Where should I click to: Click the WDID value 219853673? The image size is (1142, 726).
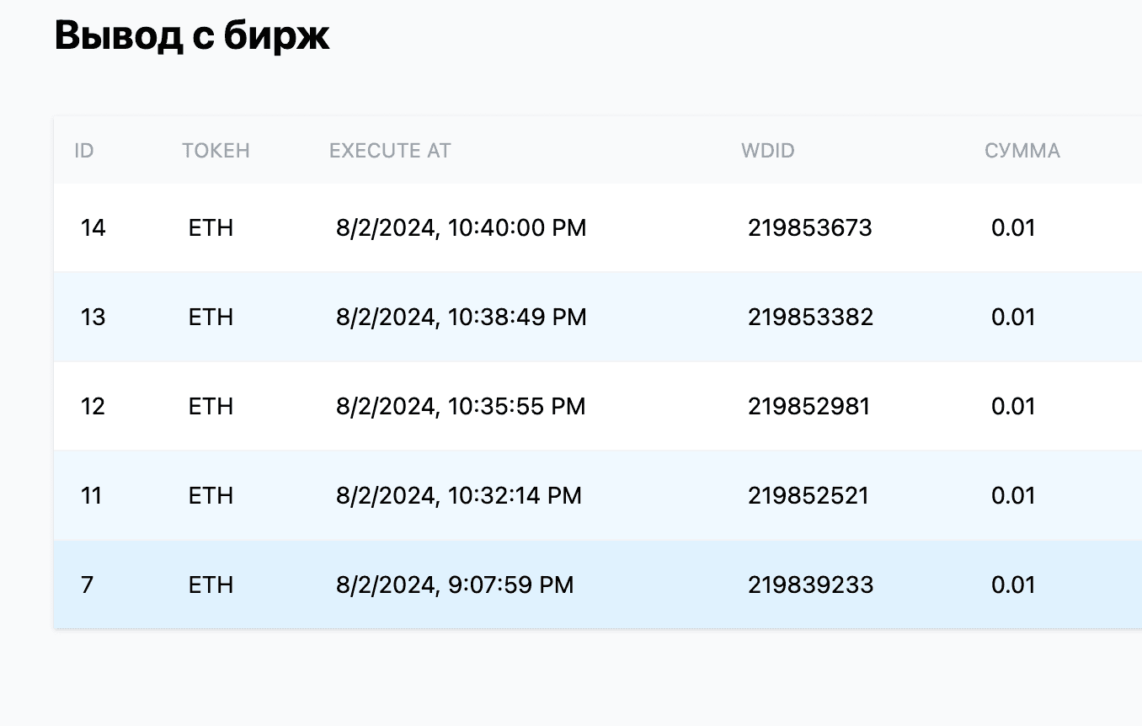809,227
